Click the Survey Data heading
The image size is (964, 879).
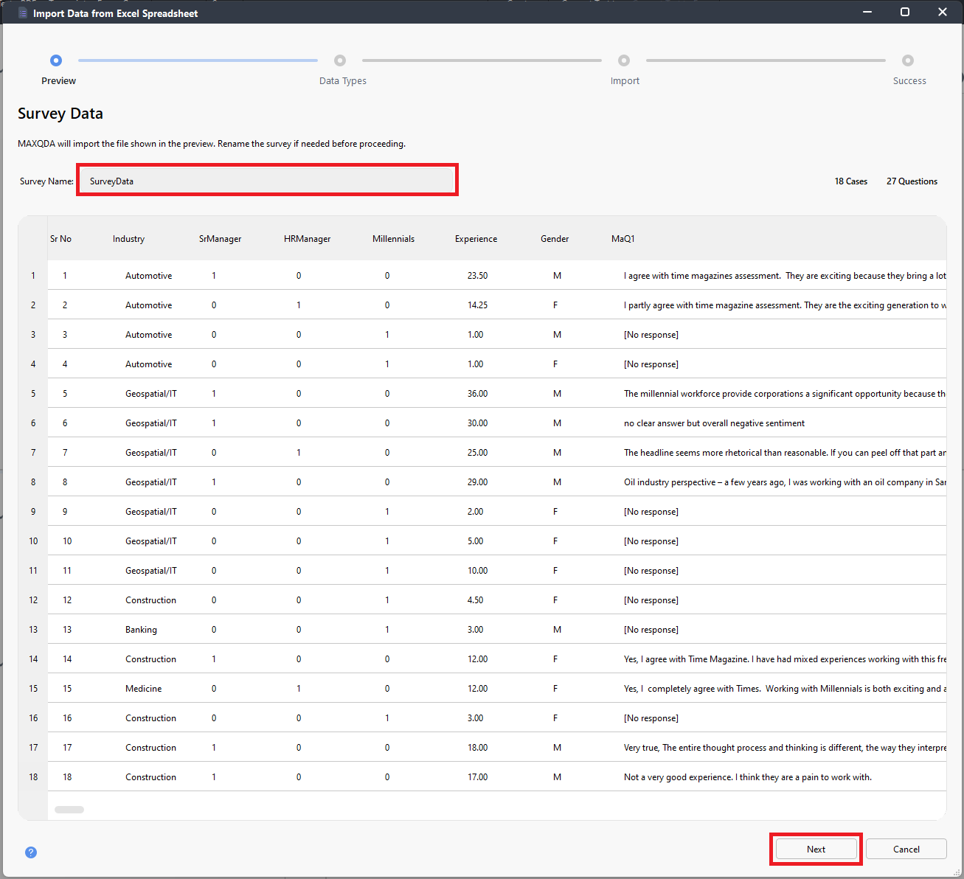pyautogui.click(x=60, y=114)
